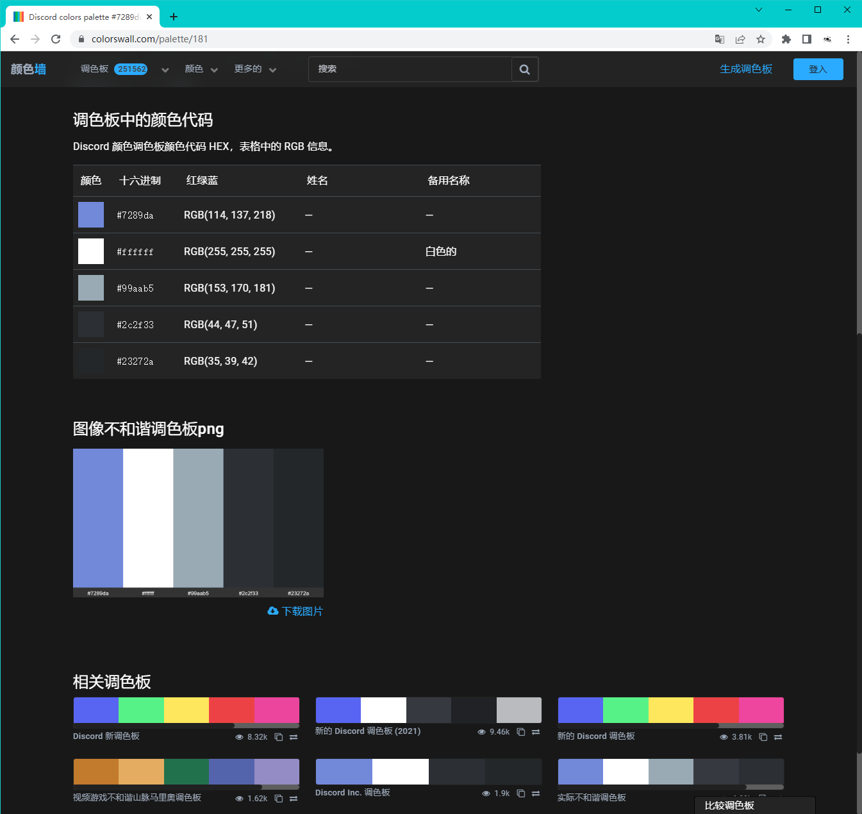Open the 生成调色板 link

745,69
